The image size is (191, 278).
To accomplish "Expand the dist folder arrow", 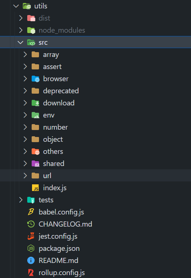I will coord(21,18).
